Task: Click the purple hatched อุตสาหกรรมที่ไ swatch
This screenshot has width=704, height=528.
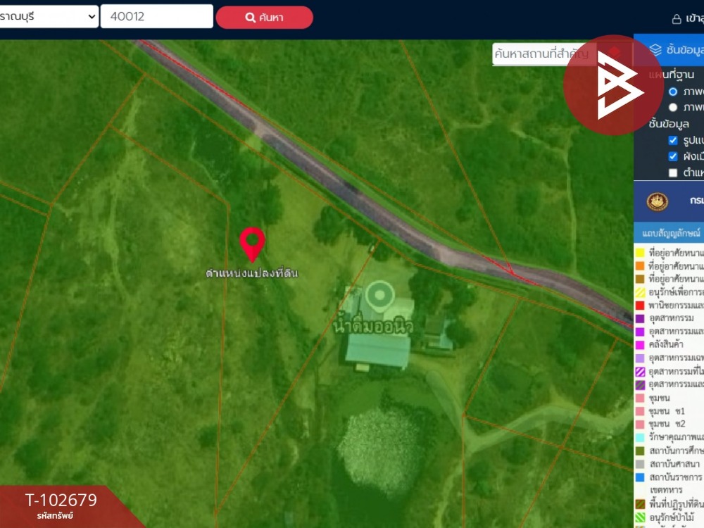Action: point(640,371)
